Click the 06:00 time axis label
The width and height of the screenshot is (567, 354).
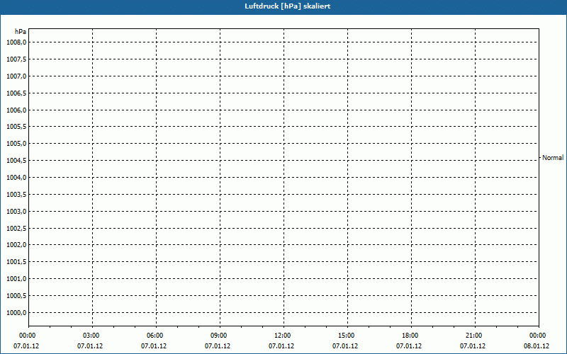coord(155,336)
